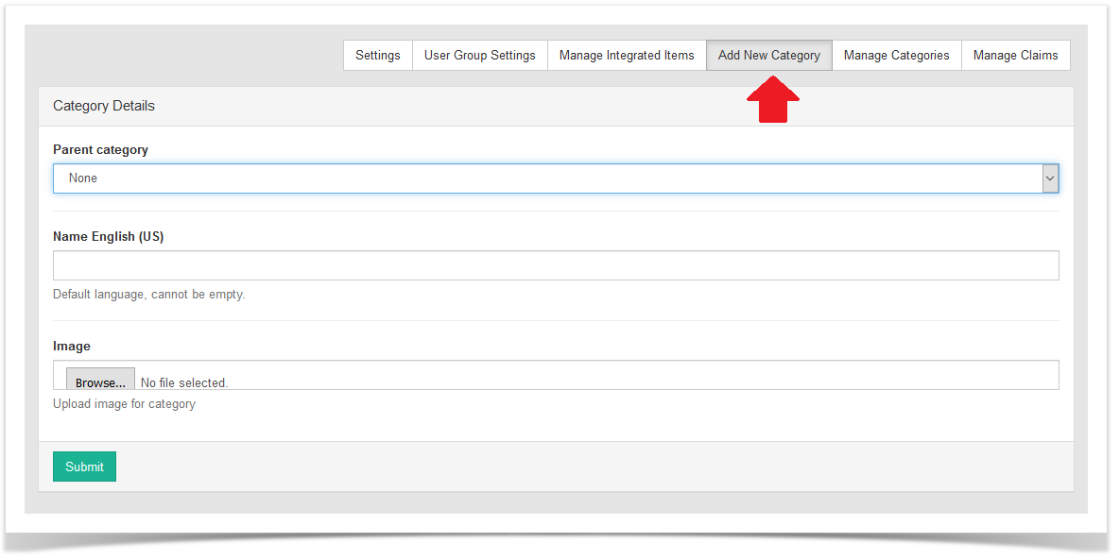Open the Settings tab

(377, 56)
